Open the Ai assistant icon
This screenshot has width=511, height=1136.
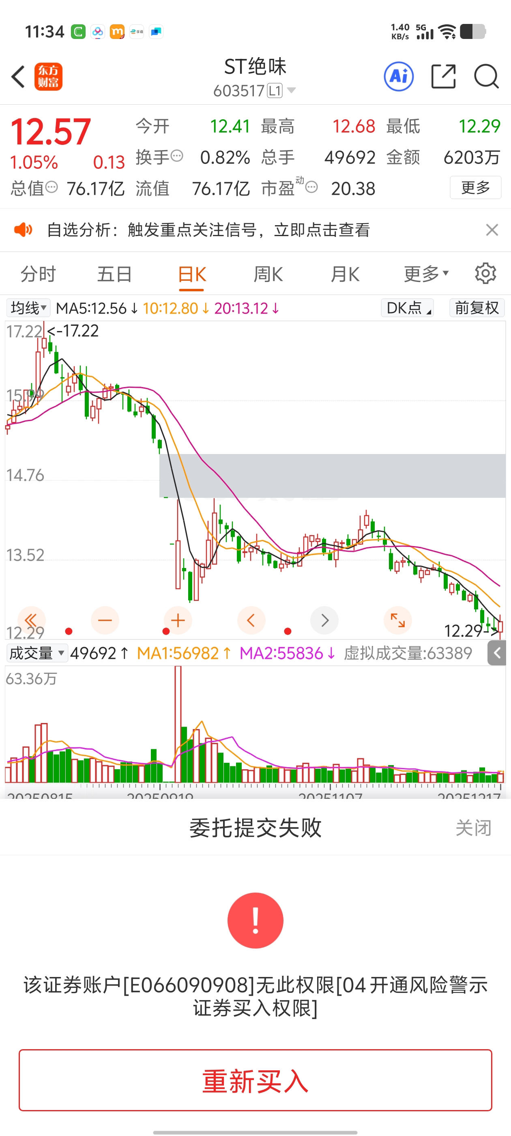(x=399, y=76)
